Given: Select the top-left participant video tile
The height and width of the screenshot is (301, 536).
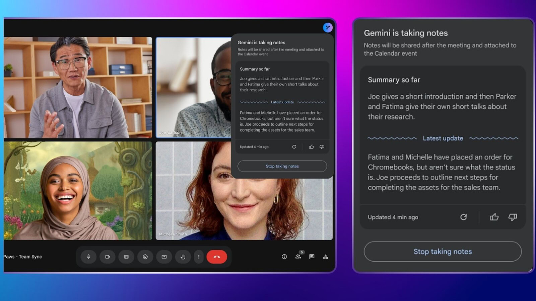Looking at the screenshot, I should [78, 87].
